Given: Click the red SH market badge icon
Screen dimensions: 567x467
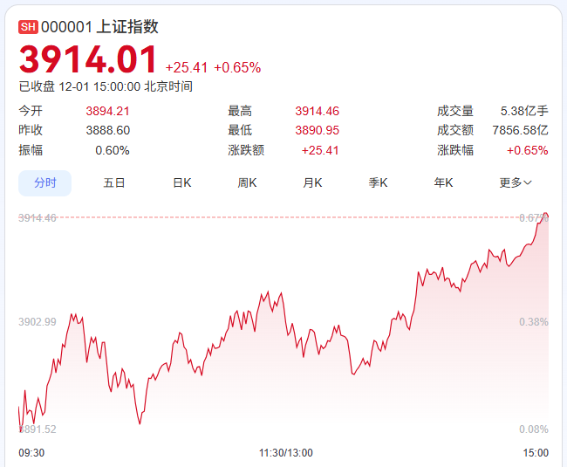Looking at the screenshot, I should click(28, 27).
